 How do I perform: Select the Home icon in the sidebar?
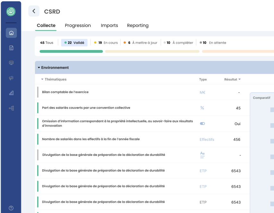(x=11, y=33)
